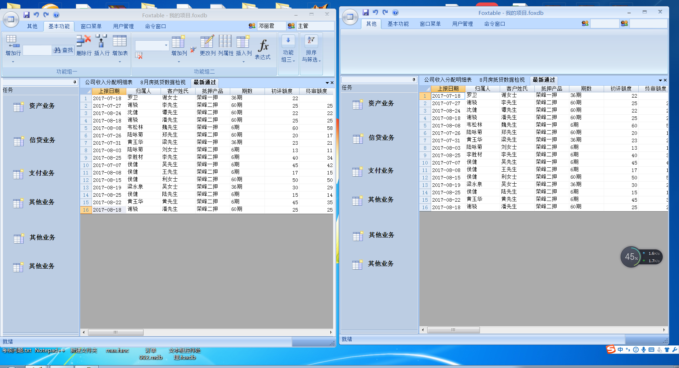The image size is (679, 368).
Task: Click user icon beside 邓丽君
Action: pyautogui.click(x=252, y=26)
